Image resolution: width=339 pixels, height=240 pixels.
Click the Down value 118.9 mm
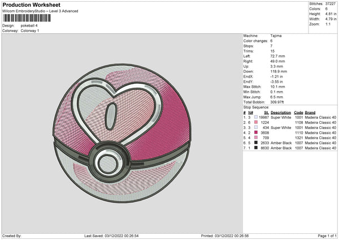[279, 71]
